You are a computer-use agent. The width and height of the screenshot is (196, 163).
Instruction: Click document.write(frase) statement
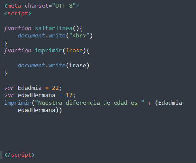(x=53, y=65)
